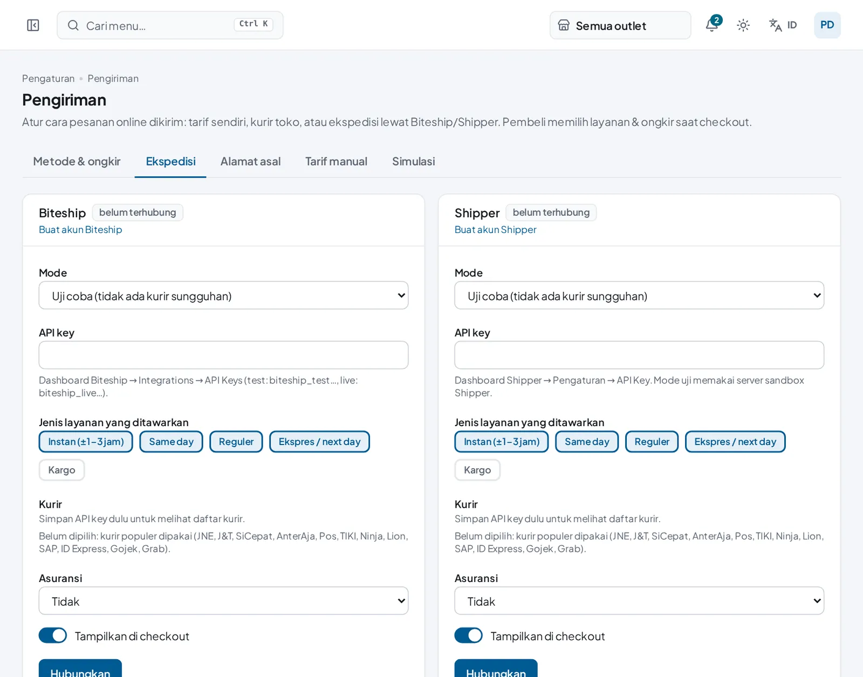
Task: Toggle Biteship Same day service chip
Action: pyautogui.click(x=171, y=442)
